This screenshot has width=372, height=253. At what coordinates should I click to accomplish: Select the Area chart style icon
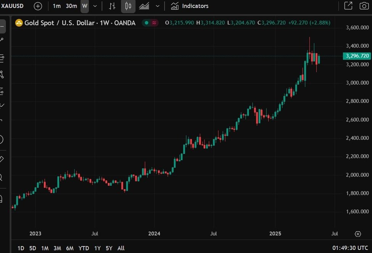pyautogui.click(x=144, y=6)
